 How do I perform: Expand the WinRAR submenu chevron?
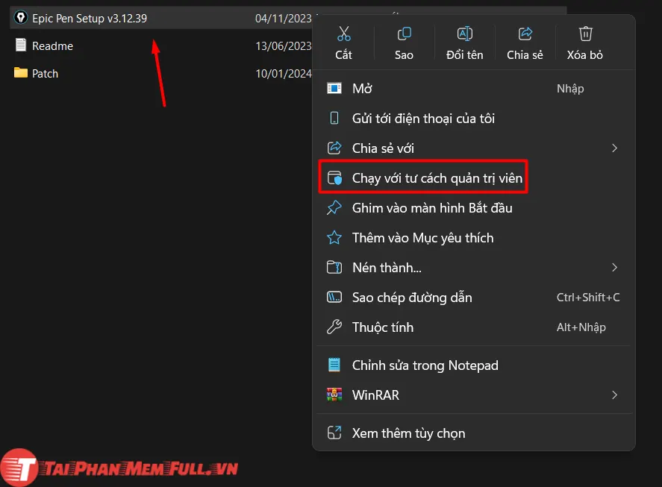(x=614, y=395)
